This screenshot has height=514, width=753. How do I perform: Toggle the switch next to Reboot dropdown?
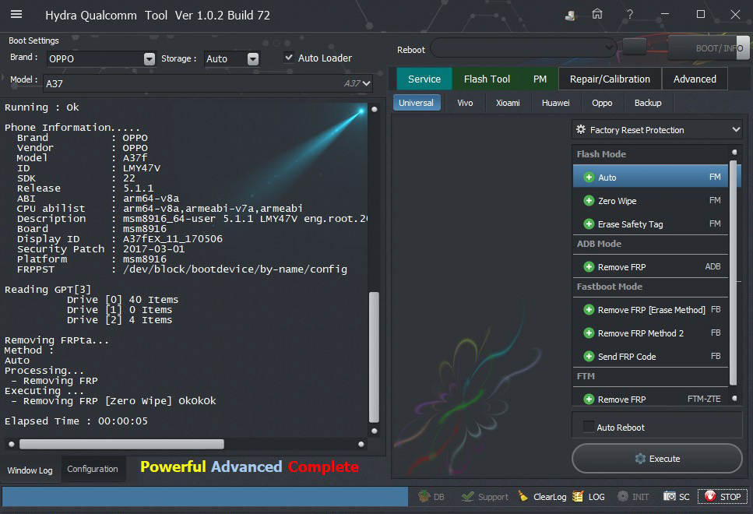coord(635,47)
